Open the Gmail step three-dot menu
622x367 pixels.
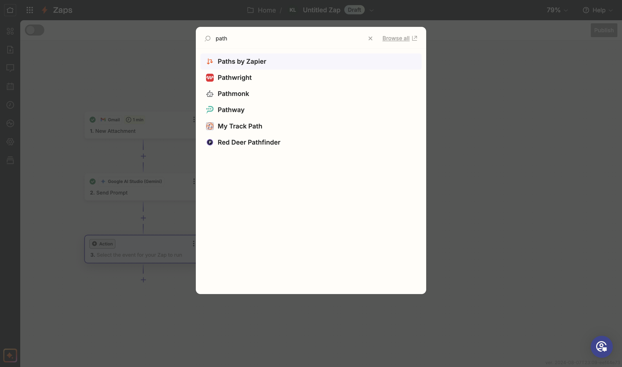[194, 120]
